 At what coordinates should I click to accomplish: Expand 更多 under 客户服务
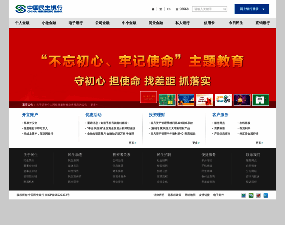click(x=259, y=143)
